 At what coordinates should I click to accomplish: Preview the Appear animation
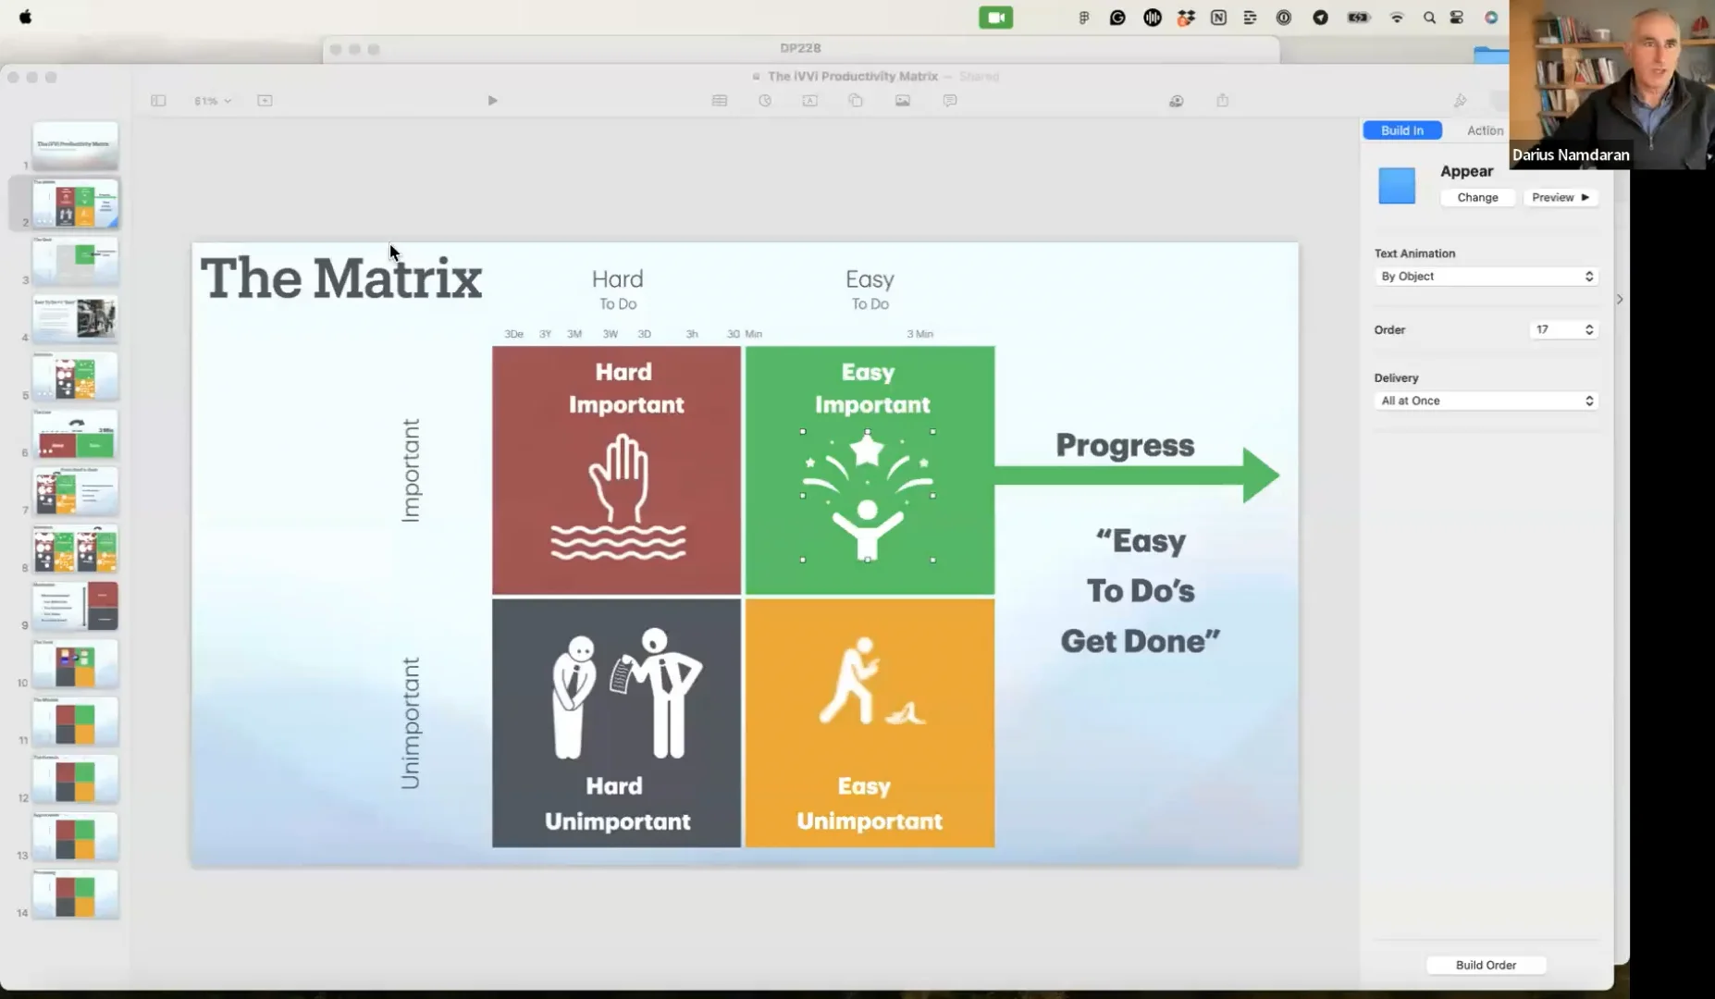tap(1561, 197)
